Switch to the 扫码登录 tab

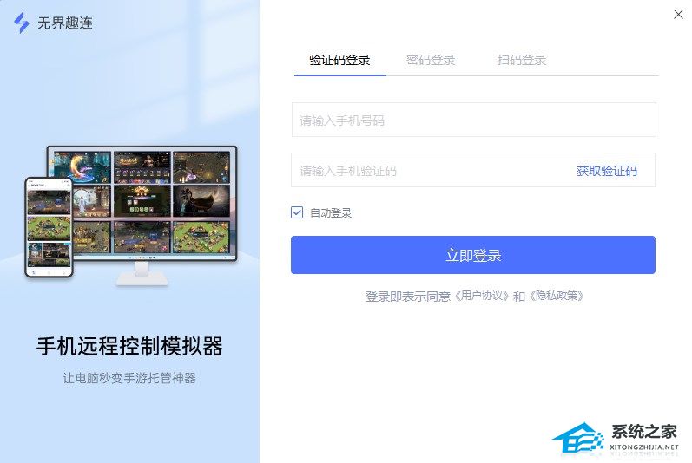tap(522, 60)
